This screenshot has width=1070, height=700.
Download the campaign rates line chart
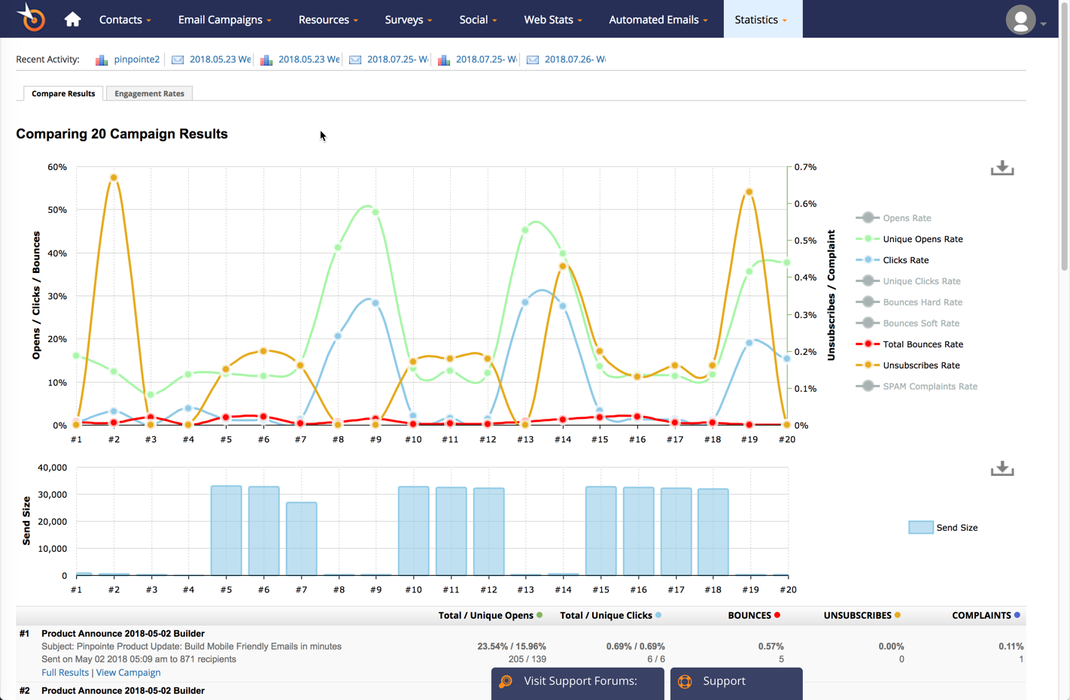click(1002, 168)
